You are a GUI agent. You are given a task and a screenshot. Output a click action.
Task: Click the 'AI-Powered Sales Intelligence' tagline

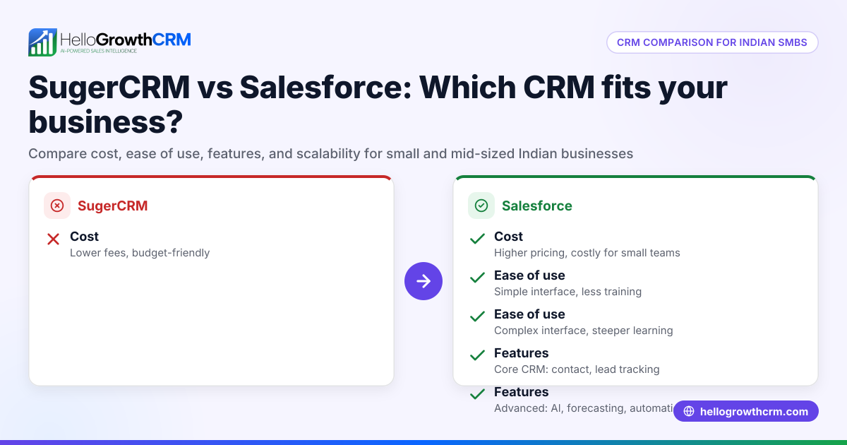tap(99, 51)
